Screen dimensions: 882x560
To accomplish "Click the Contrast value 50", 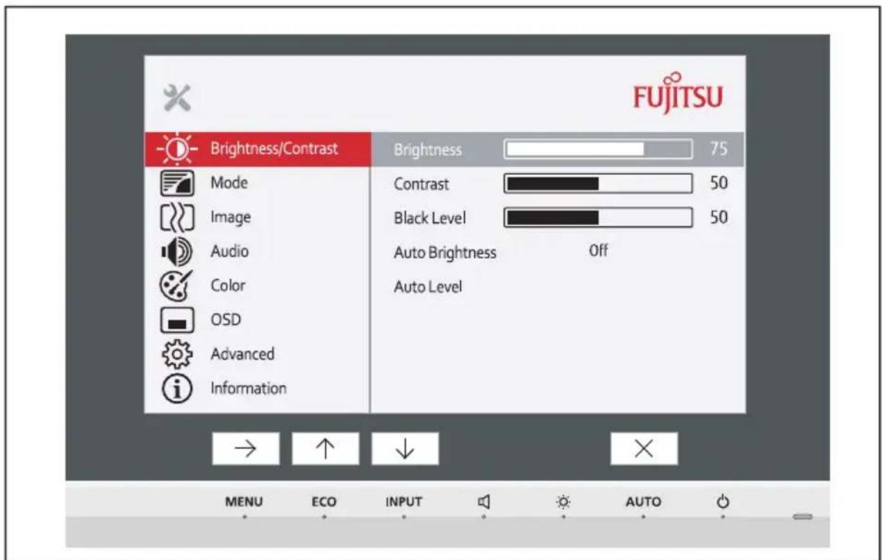I will click(718, 184).
